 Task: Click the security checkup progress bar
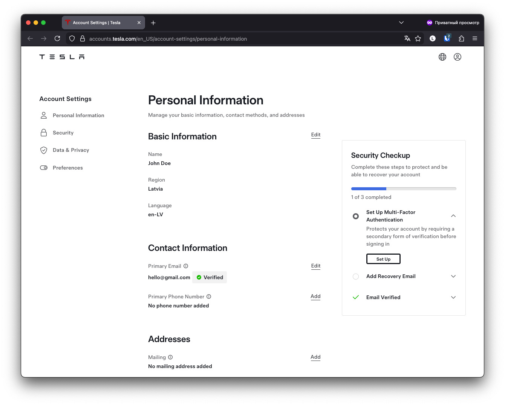pyautogui.click(x=404, y=189)
